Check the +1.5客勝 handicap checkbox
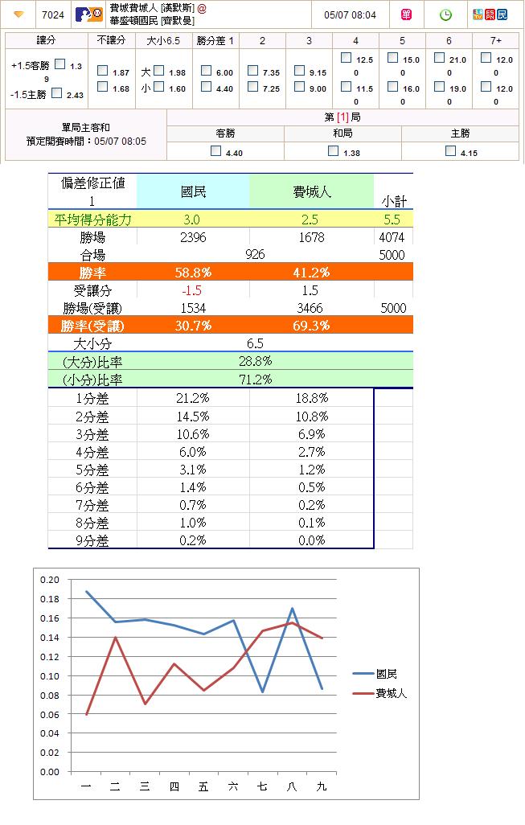 60,64
